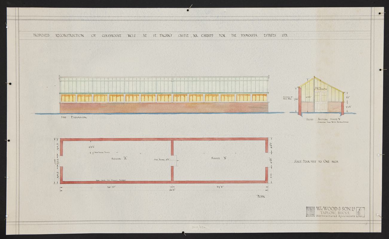The image size is (389, 239).
Task: Click the 64'6" overall length dimension
Action: [x=173, y=190]
